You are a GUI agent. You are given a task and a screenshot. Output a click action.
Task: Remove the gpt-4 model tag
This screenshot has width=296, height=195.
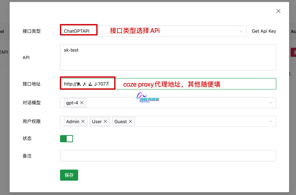[x=82, y=103]
